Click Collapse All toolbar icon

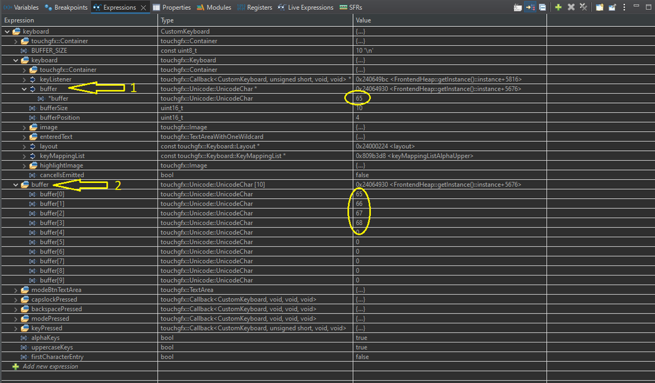[542, 7]
